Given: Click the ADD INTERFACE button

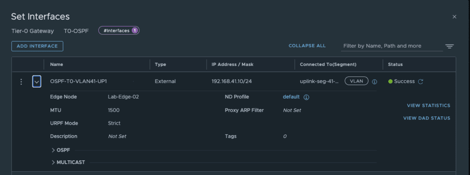Looking at the screenshot, I should (37, 46).
